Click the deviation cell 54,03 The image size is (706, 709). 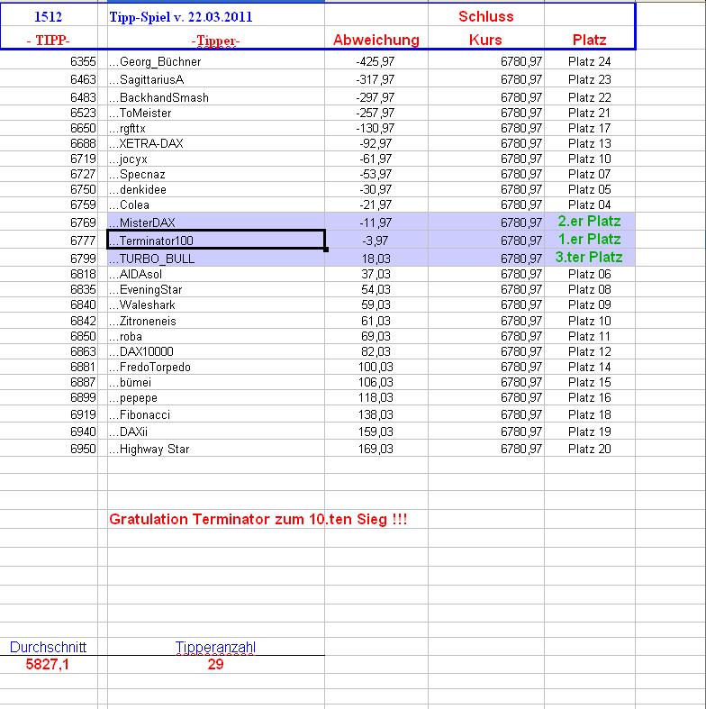coord(376,290)
